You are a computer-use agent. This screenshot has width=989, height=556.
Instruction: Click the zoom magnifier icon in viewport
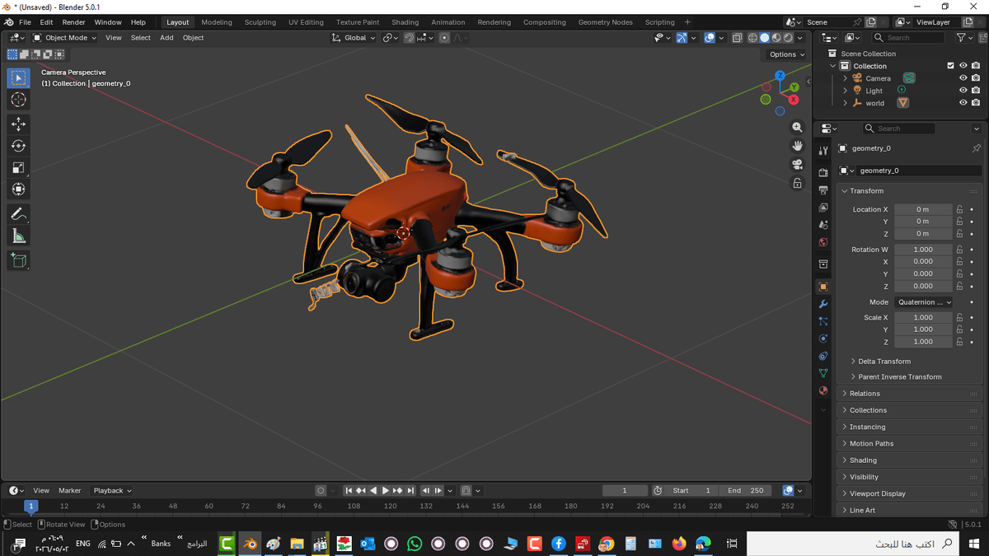point(797,128)
